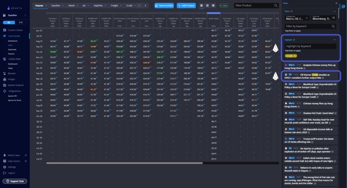The image size is (347, 188).
Task: Collapse the Filters section
Action: pyautogui.click(x=334, y=11)
